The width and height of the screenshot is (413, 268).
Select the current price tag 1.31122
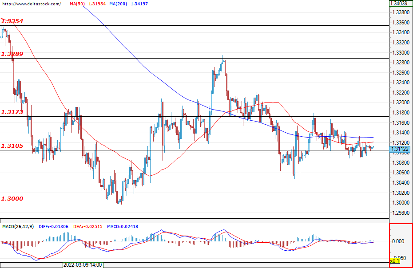pyautogui.click(x=400, y=149)
